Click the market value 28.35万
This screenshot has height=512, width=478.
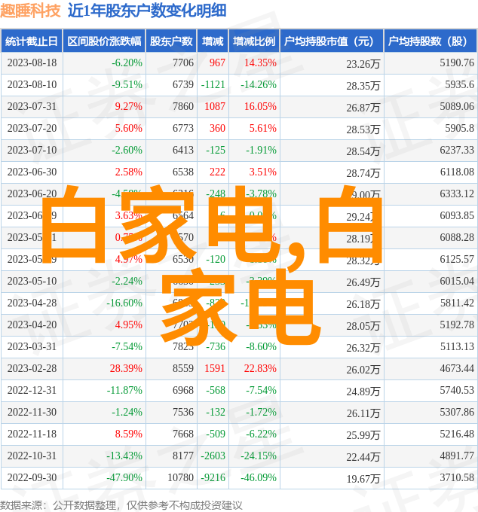363,86
